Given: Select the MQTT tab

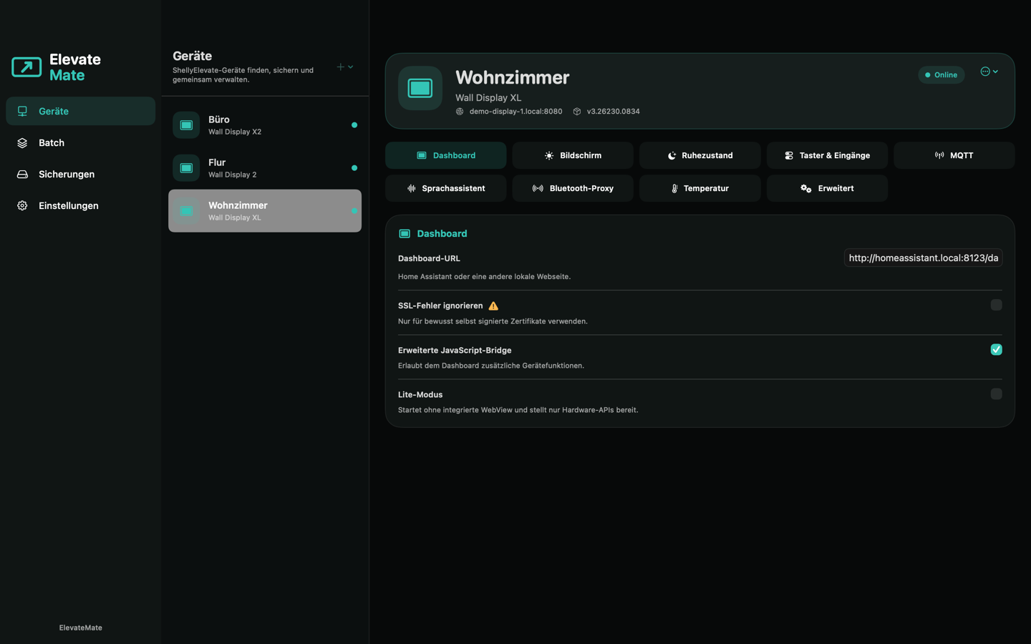Looking at the screenshot, I should 954,155.
